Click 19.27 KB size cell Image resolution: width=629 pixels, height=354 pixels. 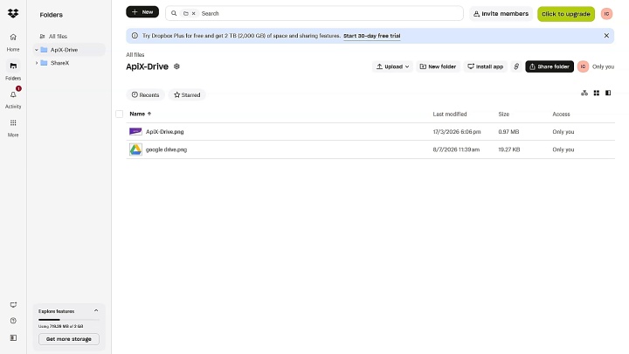[509, 149]
